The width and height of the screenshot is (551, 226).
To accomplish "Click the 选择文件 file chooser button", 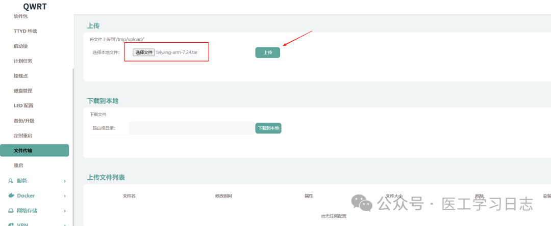I will point(143,52).
